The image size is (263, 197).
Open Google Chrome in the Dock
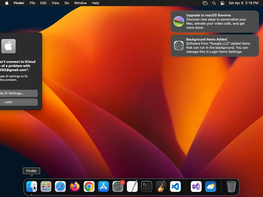(x=89, y=186)
